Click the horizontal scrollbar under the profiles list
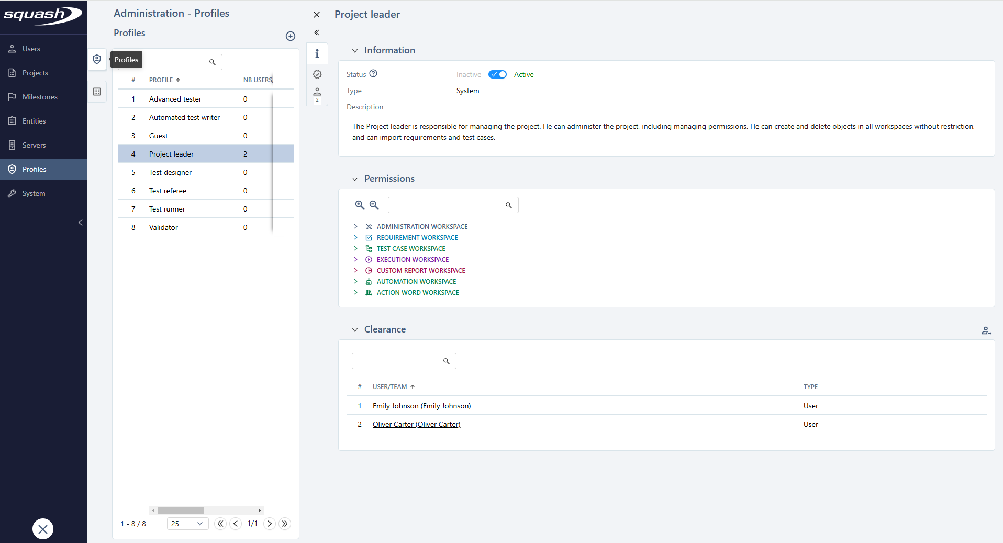The width and height of the screenshot is (1003, 543). click(x=181, y=510)
